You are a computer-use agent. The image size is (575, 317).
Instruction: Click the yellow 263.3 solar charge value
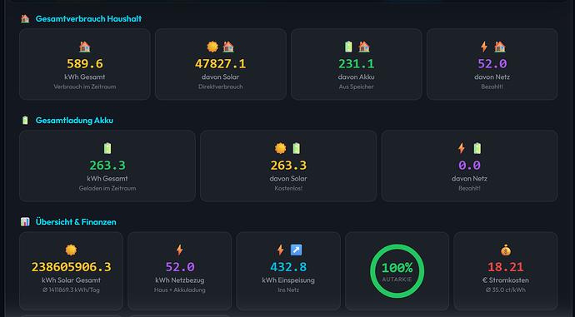[x=288, y=166]
